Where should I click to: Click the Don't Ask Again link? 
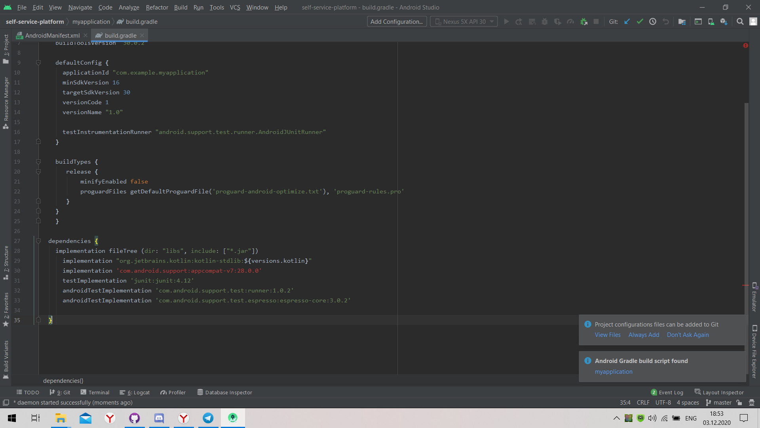coord(688,335)
